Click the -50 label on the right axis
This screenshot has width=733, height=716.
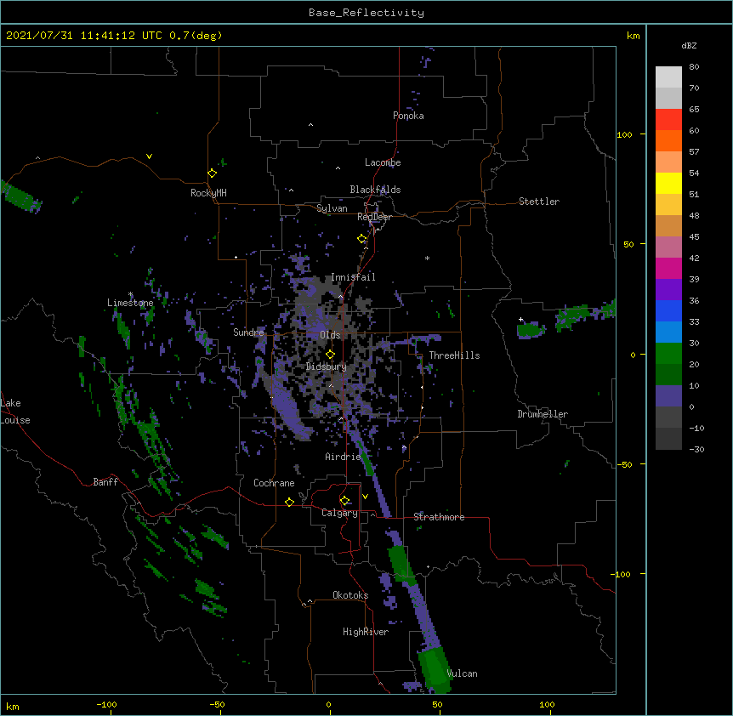click(624, 464)
